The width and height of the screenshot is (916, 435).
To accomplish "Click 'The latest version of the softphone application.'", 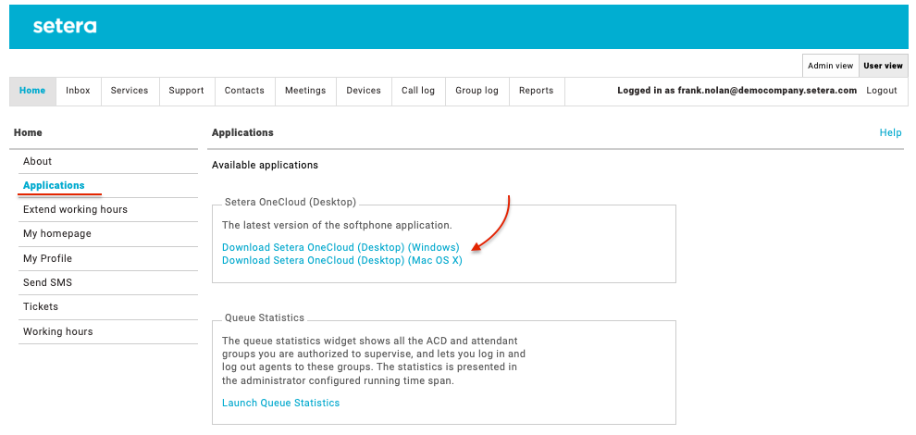I will 337,225.
